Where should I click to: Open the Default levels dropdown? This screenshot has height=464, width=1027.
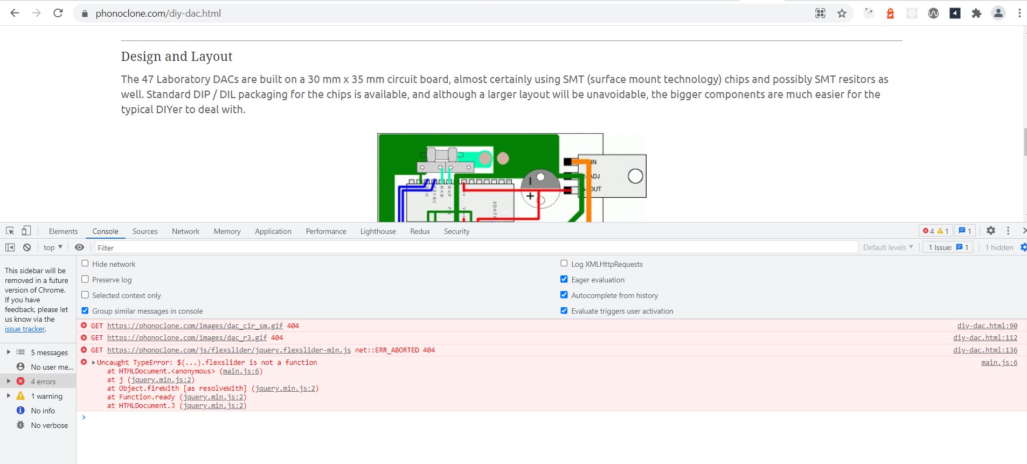click(x=888, y=247)
